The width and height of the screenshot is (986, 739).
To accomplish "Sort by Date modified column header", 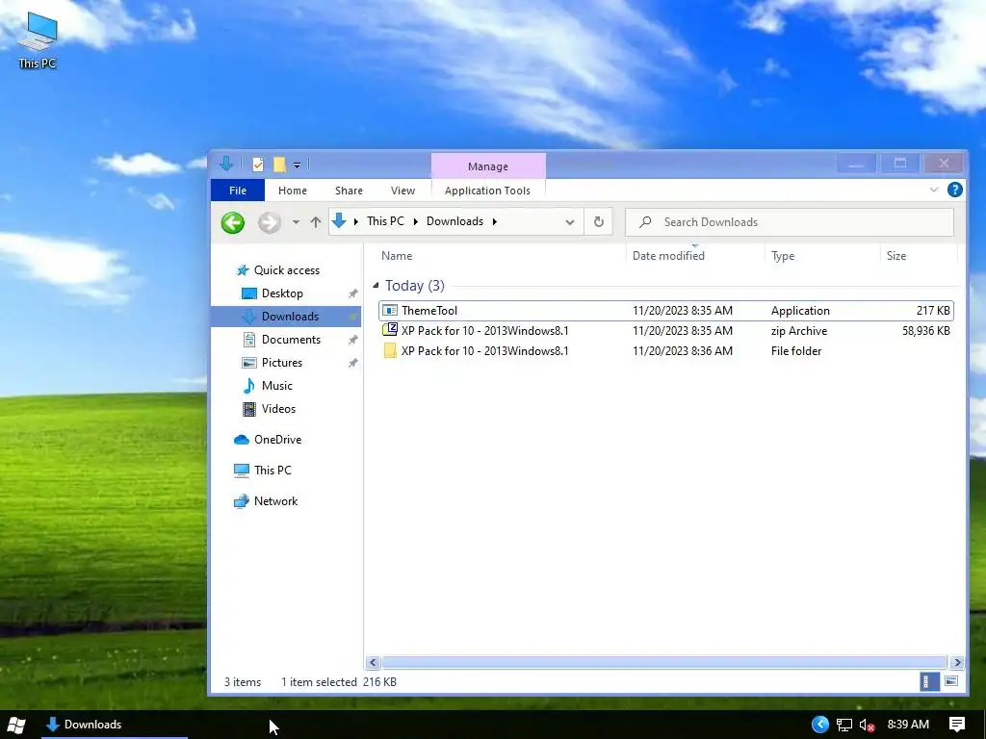I will 668,256.
